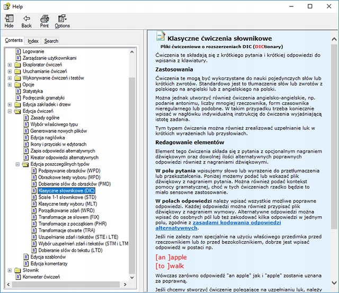
Task: Collapse the Edycja poszczególnych typów node
Action: click(17, 164)
